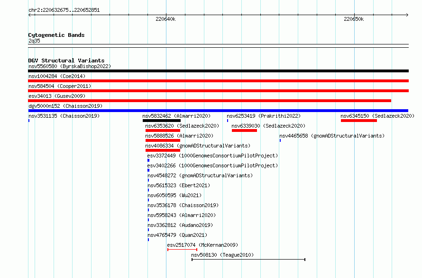Click the blue mark under esv3402266
Image resolution: width=422 pixels, height=278 pixels.
[x=148, y=170]
